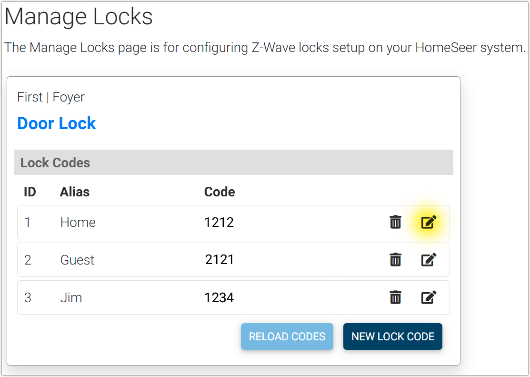Click the code value 1212

[219, 223]
